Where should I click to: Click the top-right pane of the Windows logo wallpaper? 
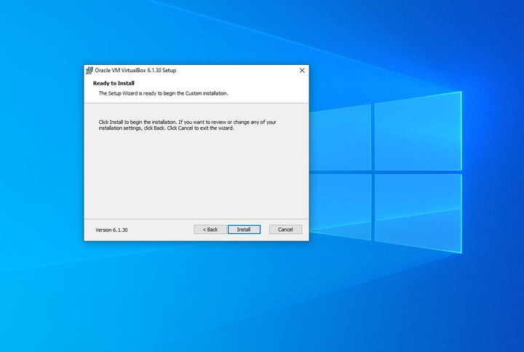click(418, 132)
